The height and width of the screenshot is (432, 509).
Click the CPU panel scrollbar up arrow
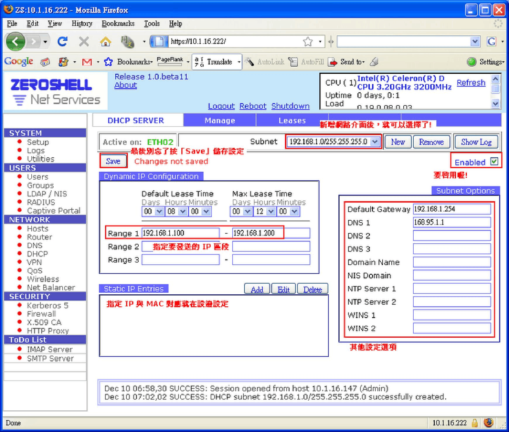pos(495,79)
